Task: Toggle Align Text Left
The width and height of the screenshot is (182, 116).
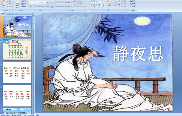Action: coord(57,6)
